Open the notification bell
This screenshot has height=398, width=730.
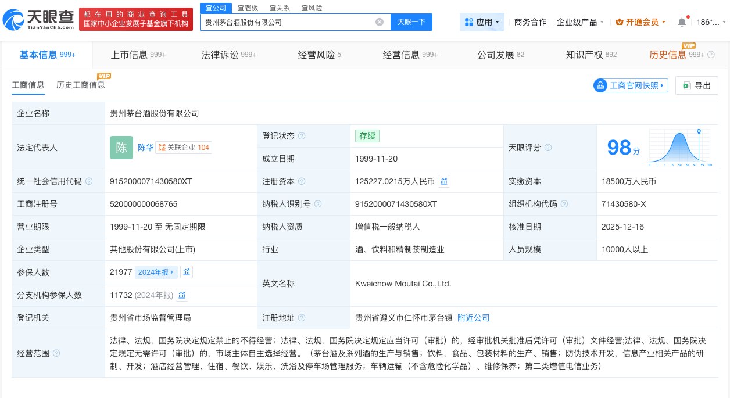(x=682, y=21)
